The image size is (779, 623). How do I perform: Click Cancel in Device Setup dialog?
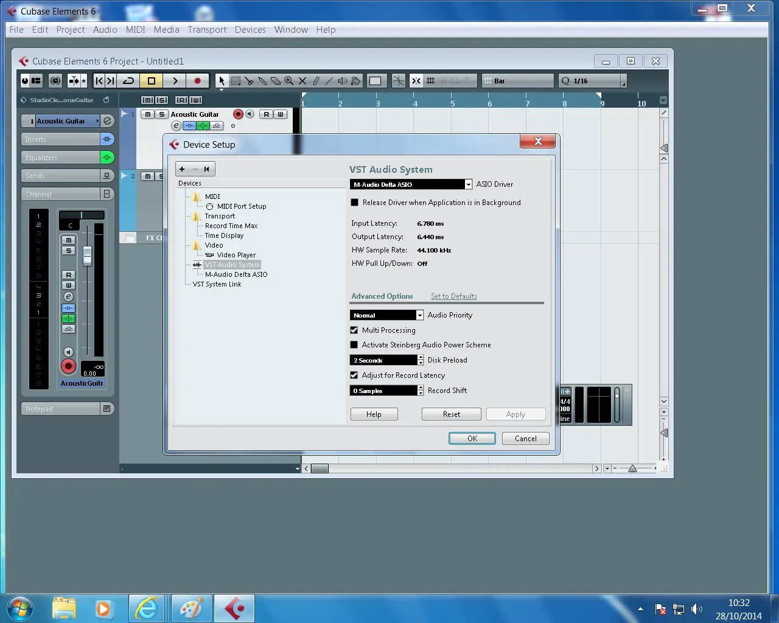pos(526,439)
